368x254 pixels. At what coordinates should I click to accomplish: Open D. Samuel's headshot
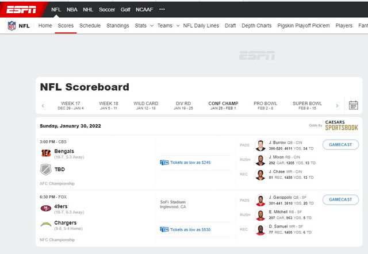pyautogui.click(x=260, y=230)
